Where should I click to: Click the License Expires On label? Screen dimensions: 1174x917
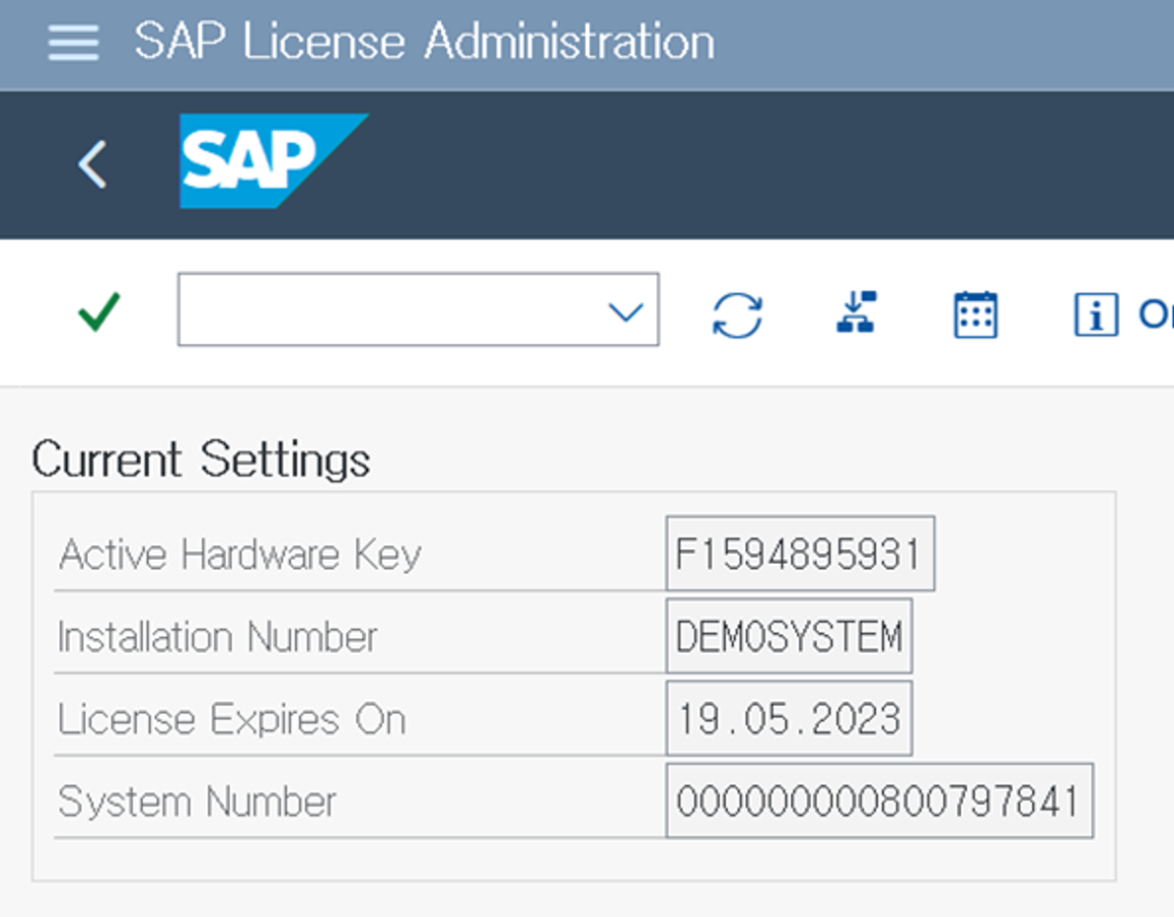click(x=232, y=720)
